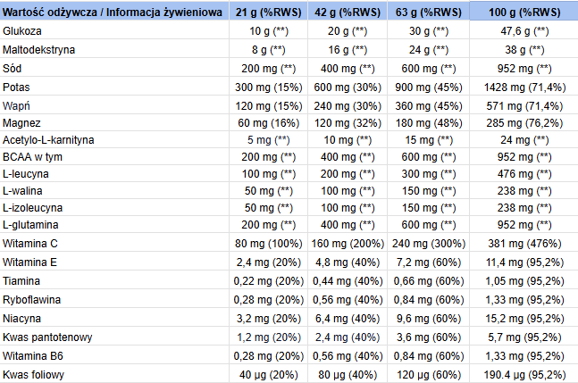Screen dimensions: 578x383
Task: Select the Kwas foliowy 190.4 µg cell
Action: click(x=524, y=374)
